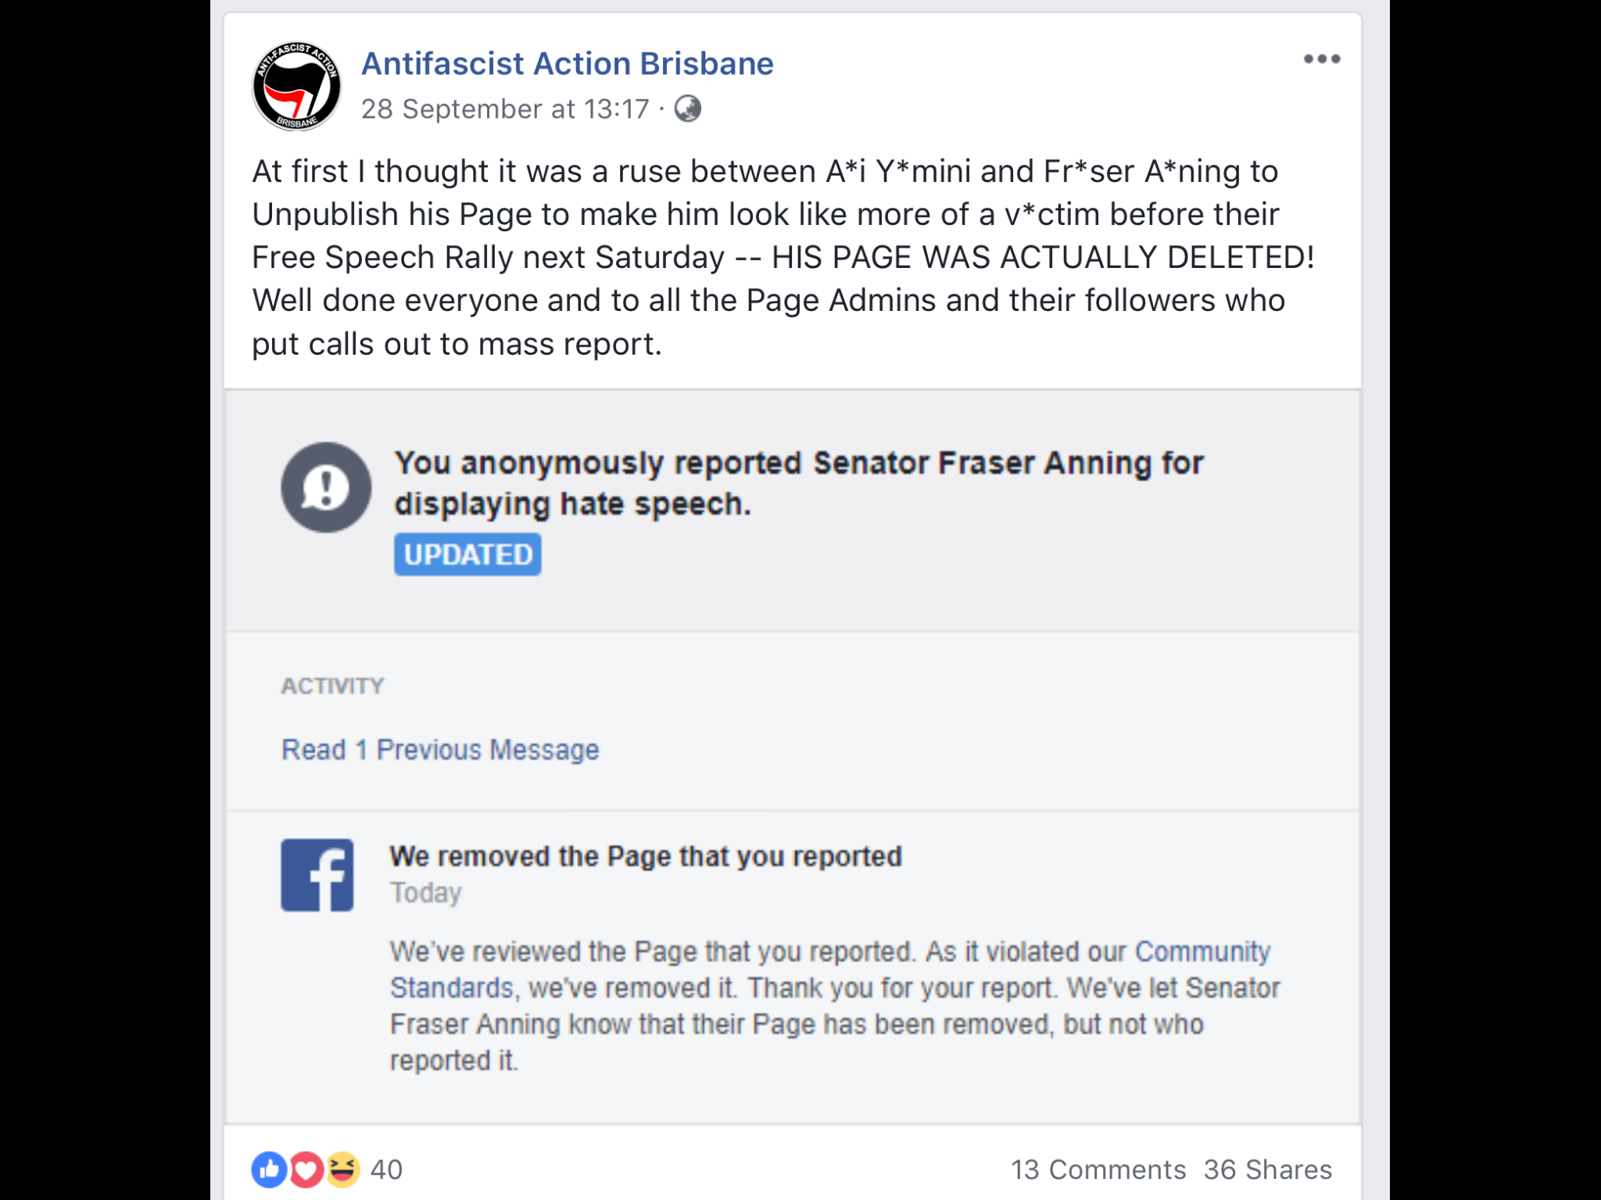Click the Haha laughing reaction icon
The height and width of the screenshot is (1200, 1601).
342,1170
